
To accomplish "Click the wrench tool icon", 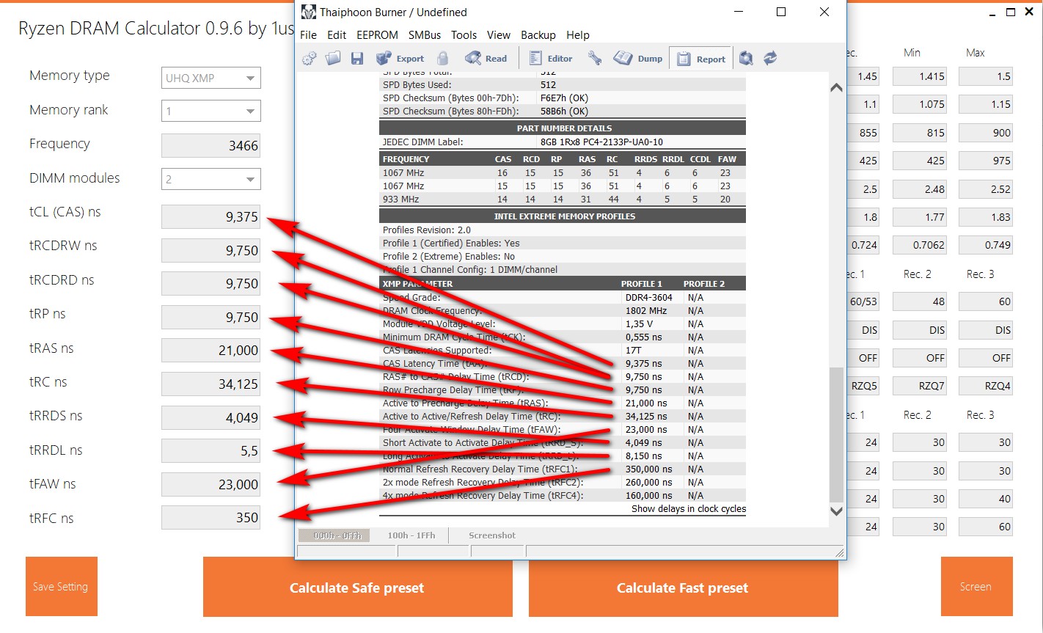I will [595, 59].
